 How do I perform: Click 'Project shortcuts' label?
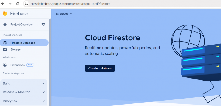[12, 35]
